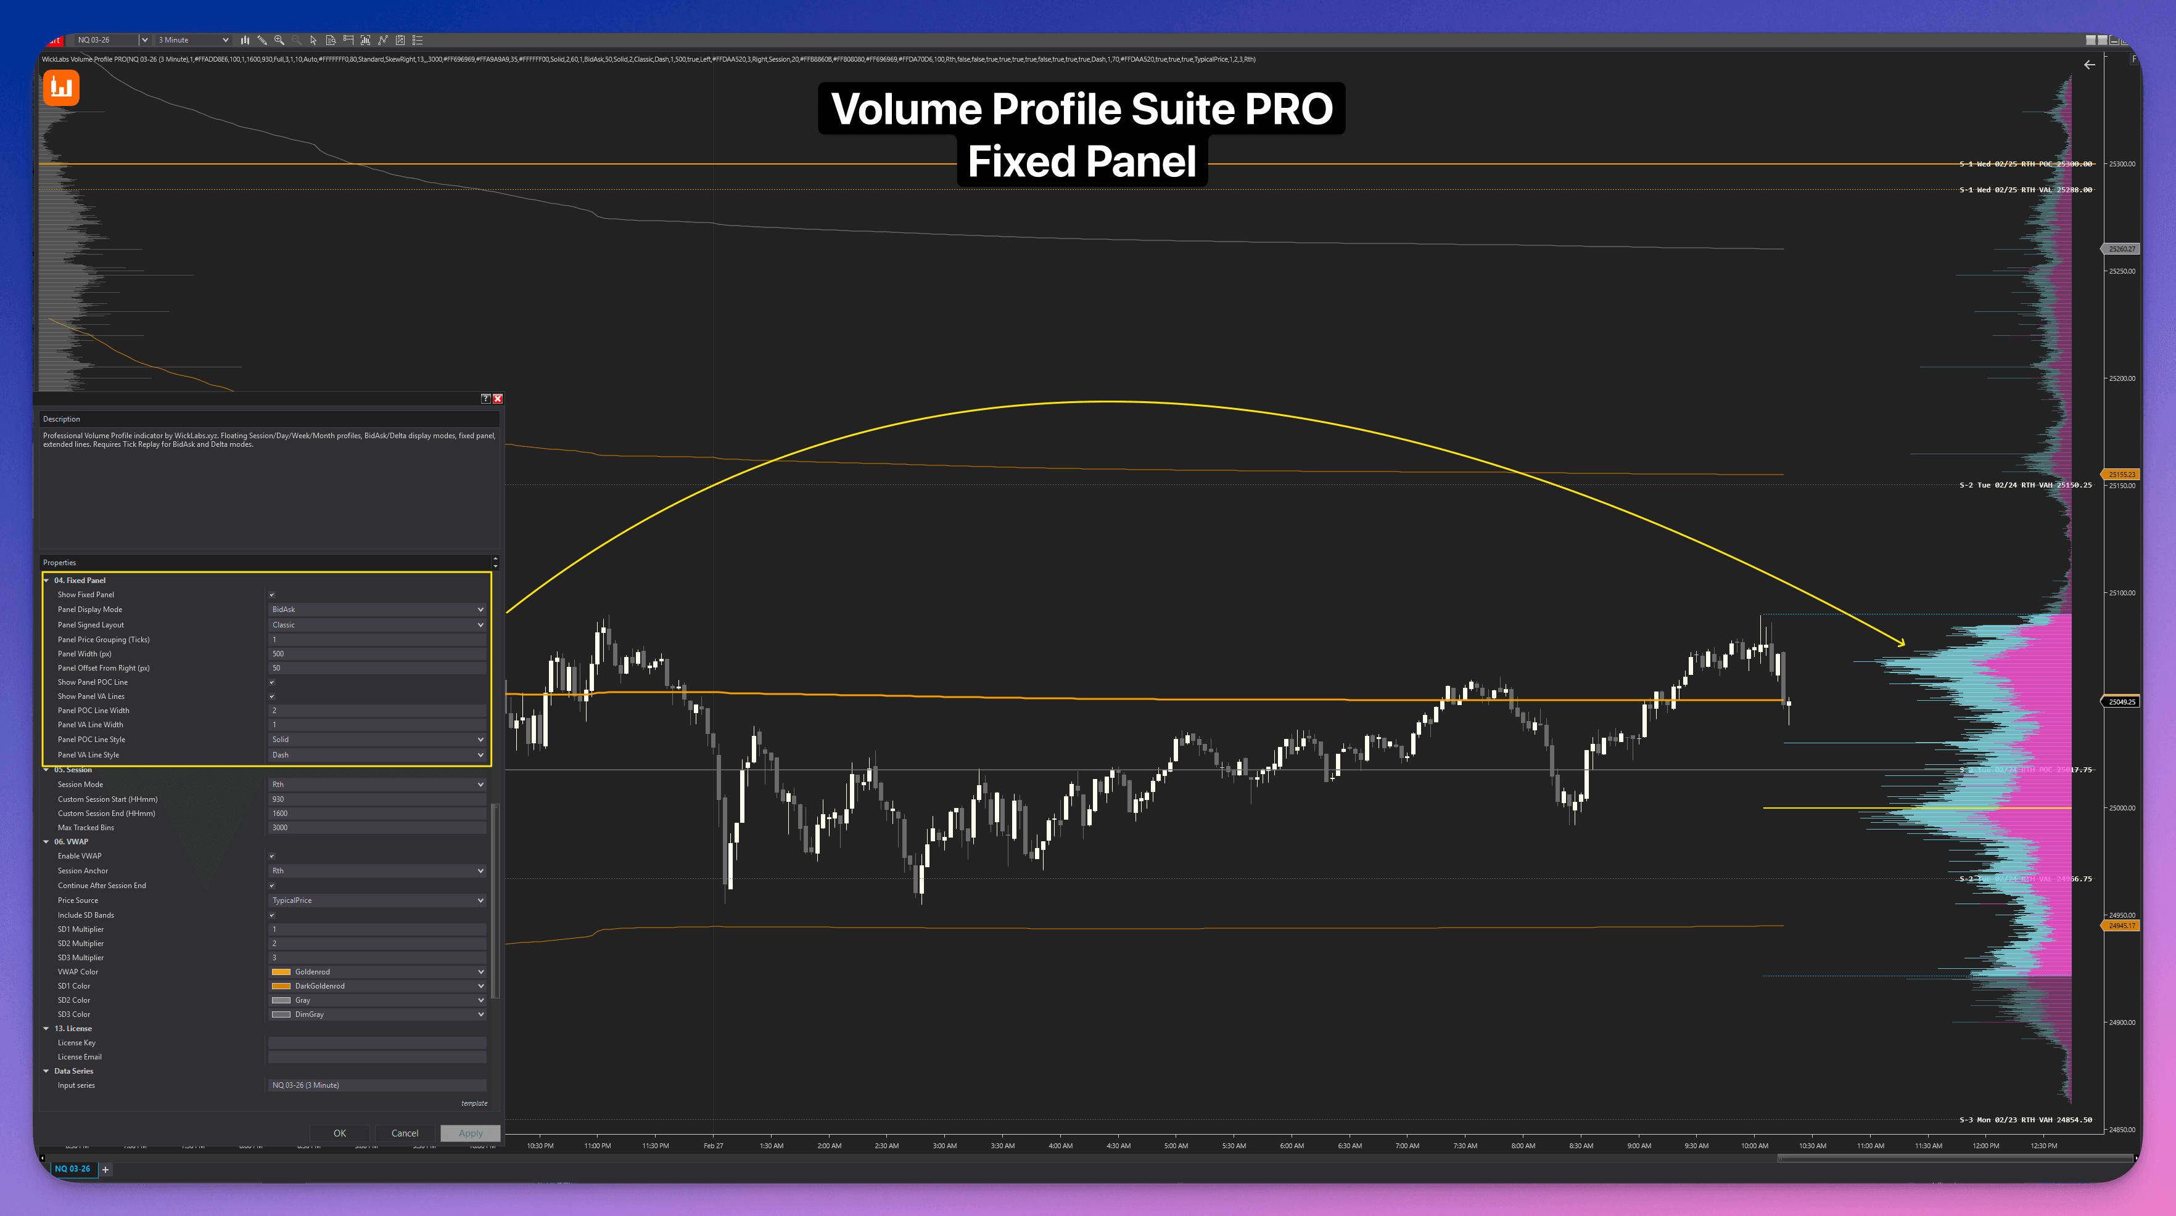Image resolution: width=2176 pixels, height=1216 pixels.
Task: Toggle Show Panel POC Line off
Action: coord(272,682)
